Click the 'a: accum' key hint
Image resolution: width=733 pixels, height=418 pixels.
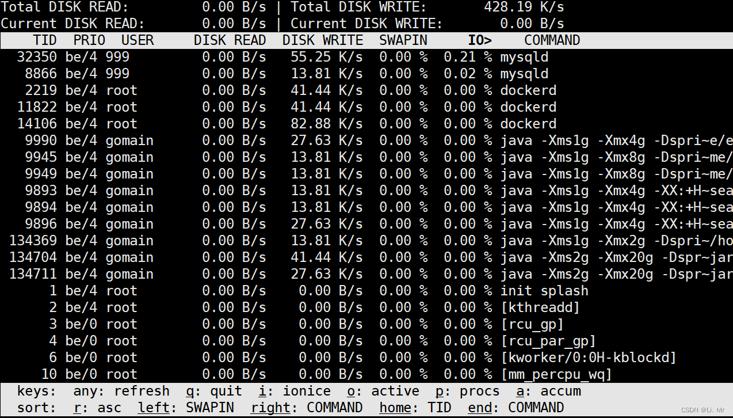pos(548,392)
